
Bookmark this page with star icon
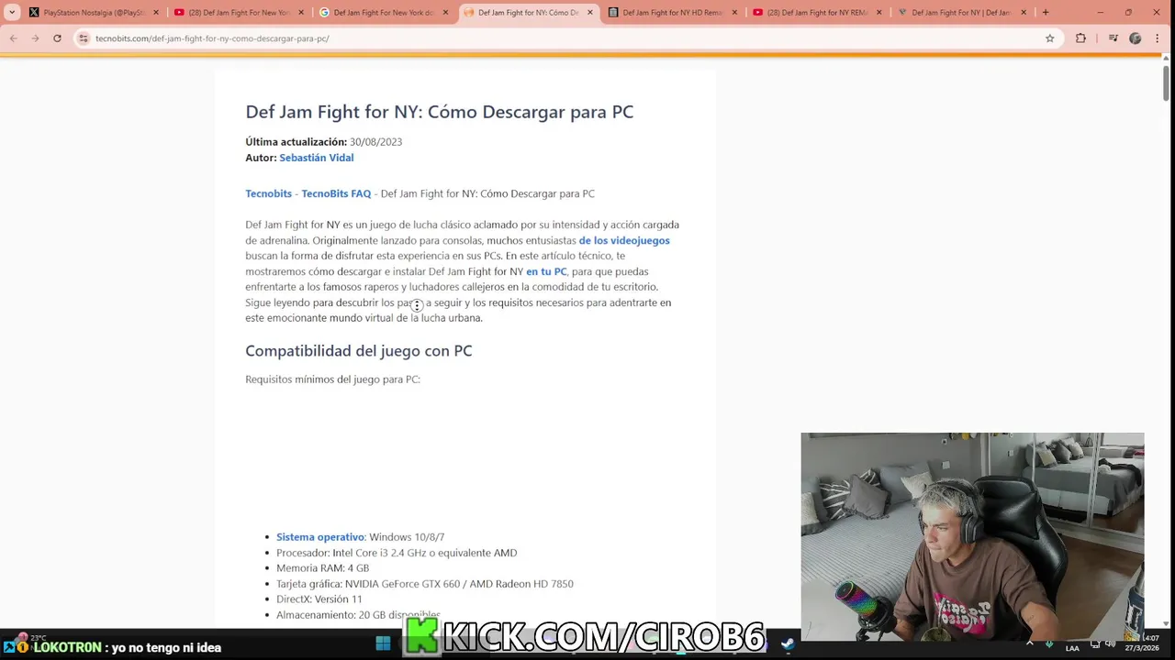pyautogui.click(x=1049, y=38)
